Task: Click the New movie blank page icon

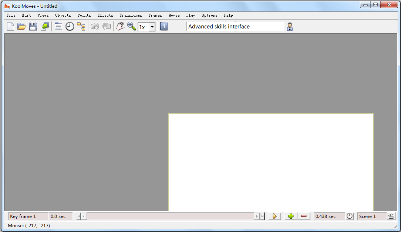Action: [x=10, y=26]
